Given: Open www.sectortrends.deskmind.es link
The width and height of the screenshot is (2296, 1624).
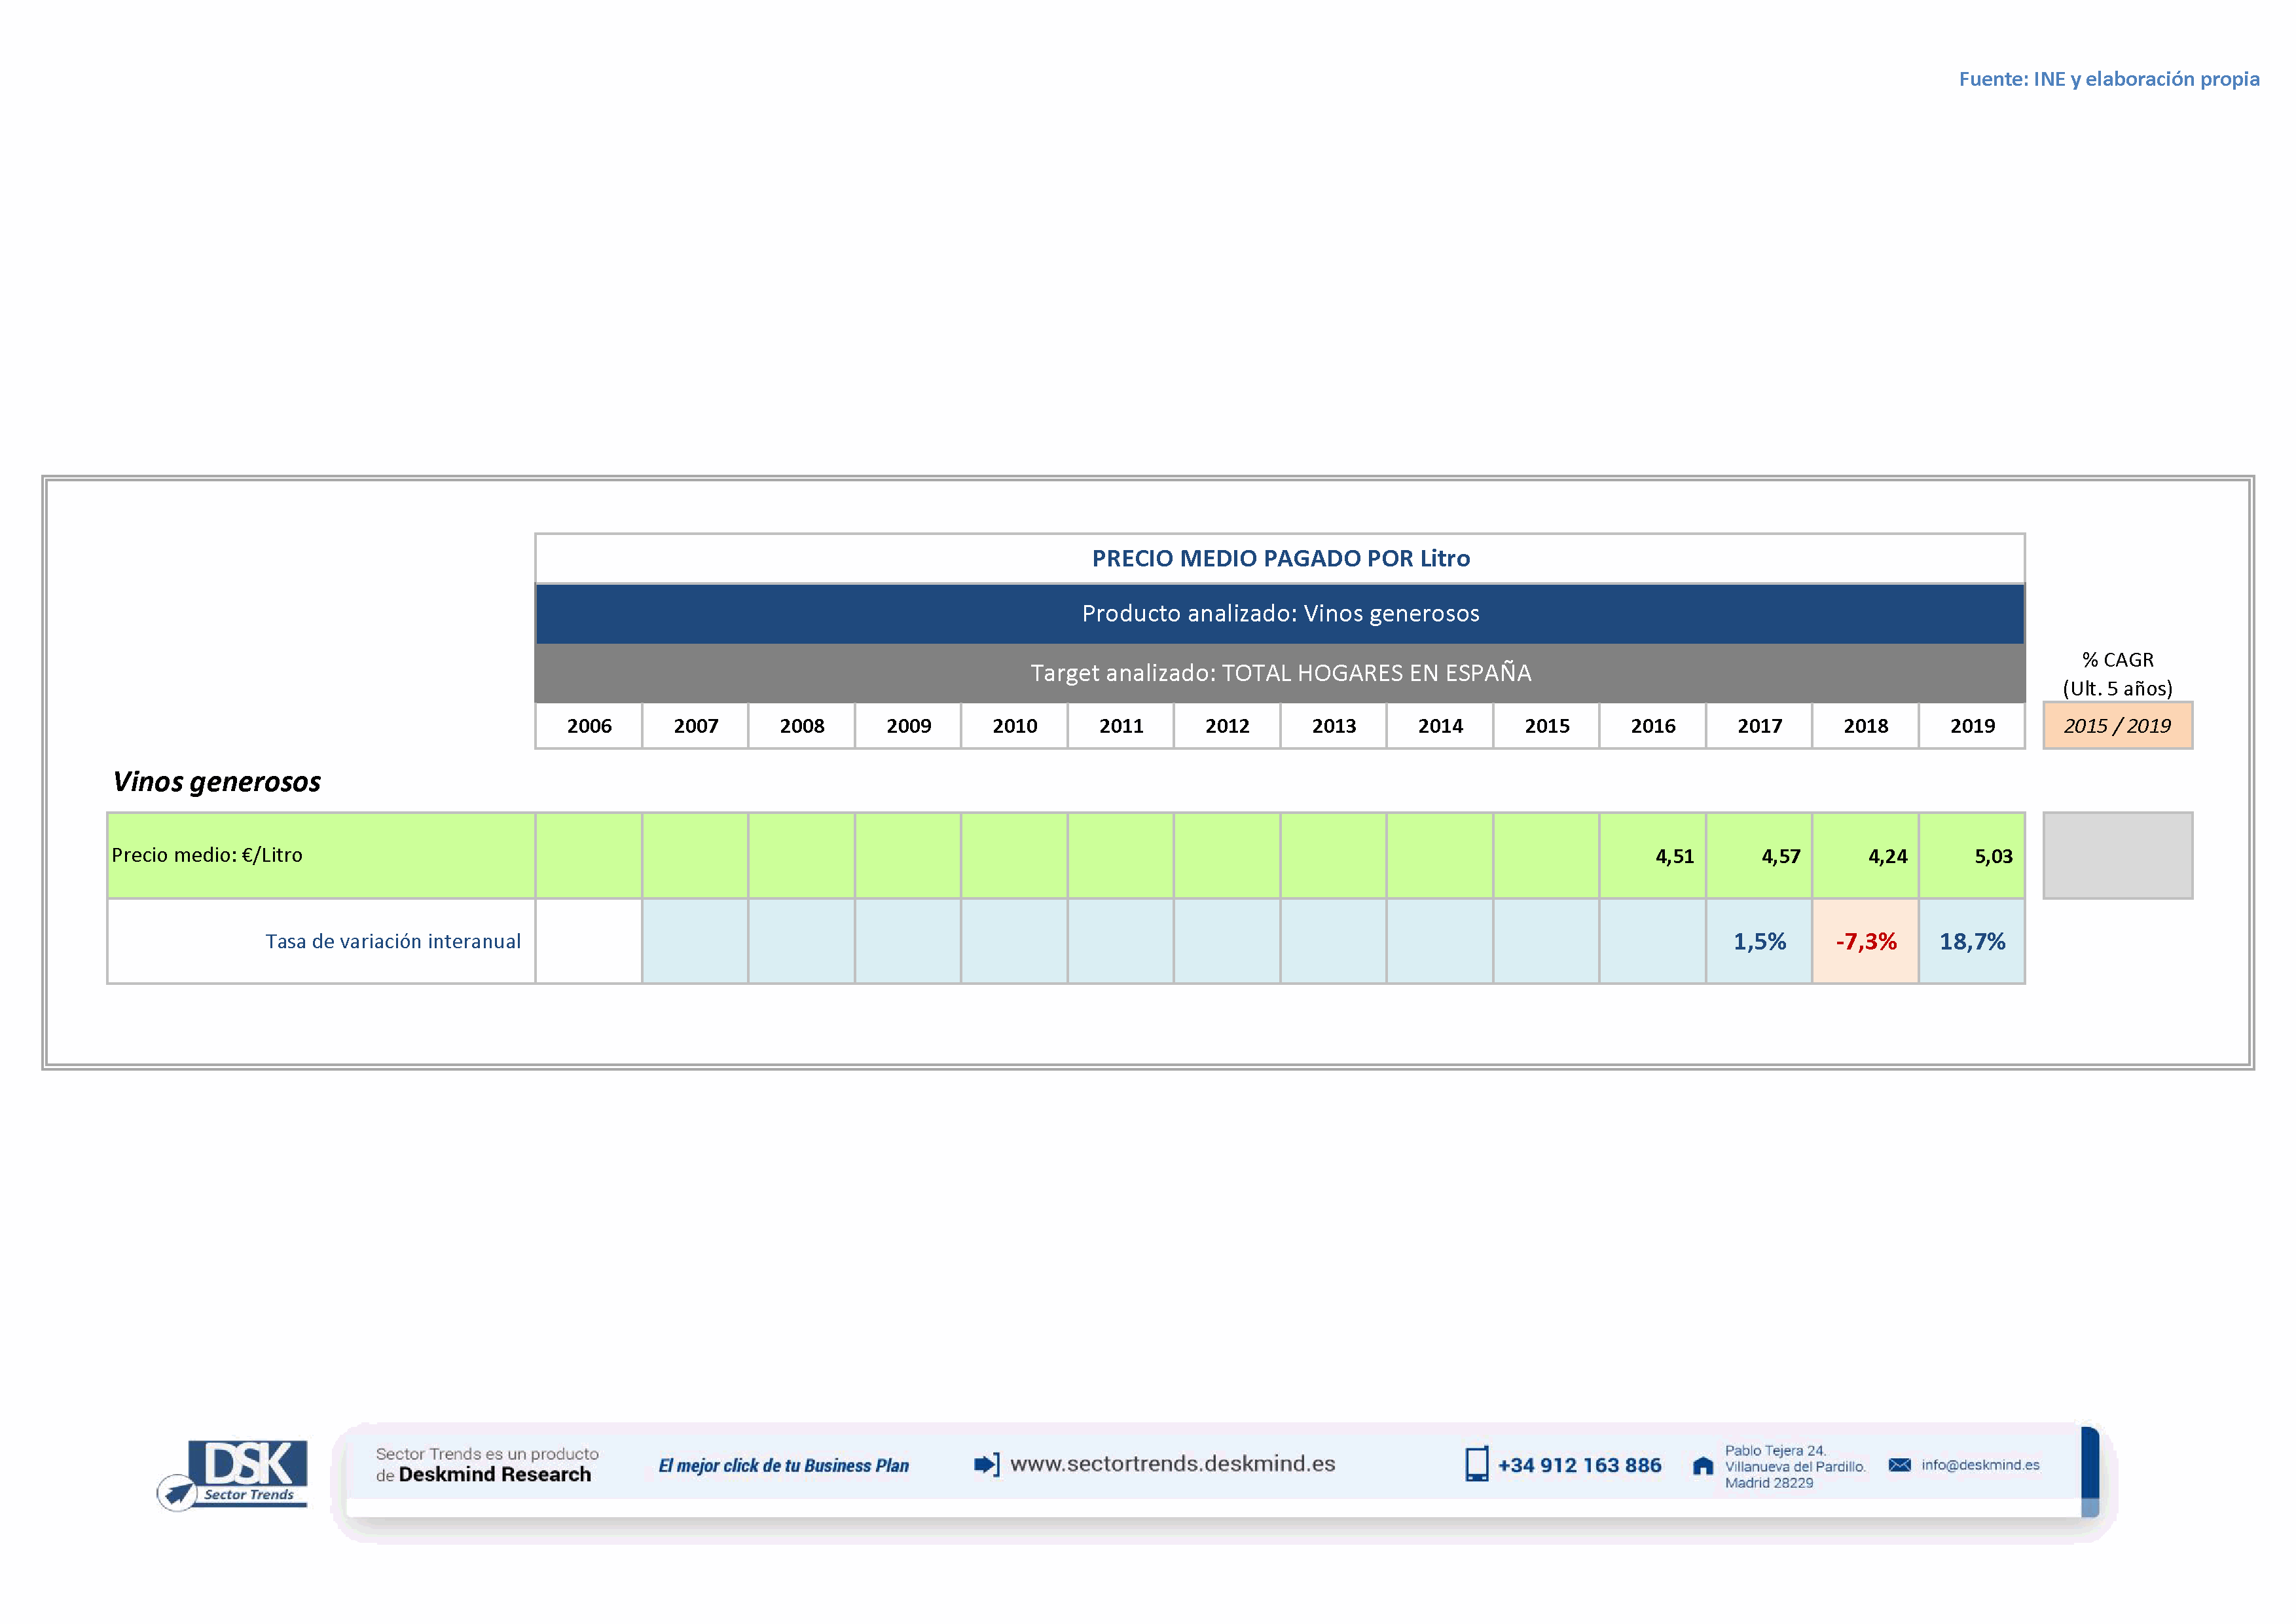Looking at the screenshot, I should point(1172,1464).
